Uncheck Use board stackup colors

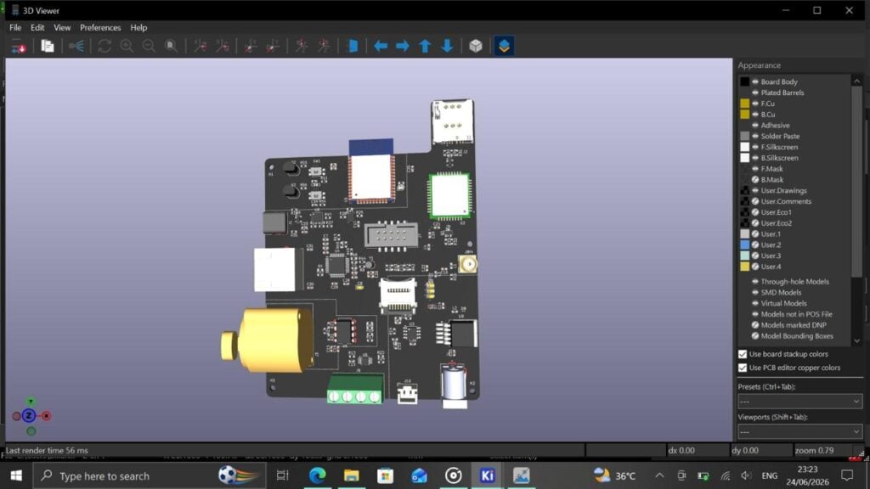click(743, 354)
